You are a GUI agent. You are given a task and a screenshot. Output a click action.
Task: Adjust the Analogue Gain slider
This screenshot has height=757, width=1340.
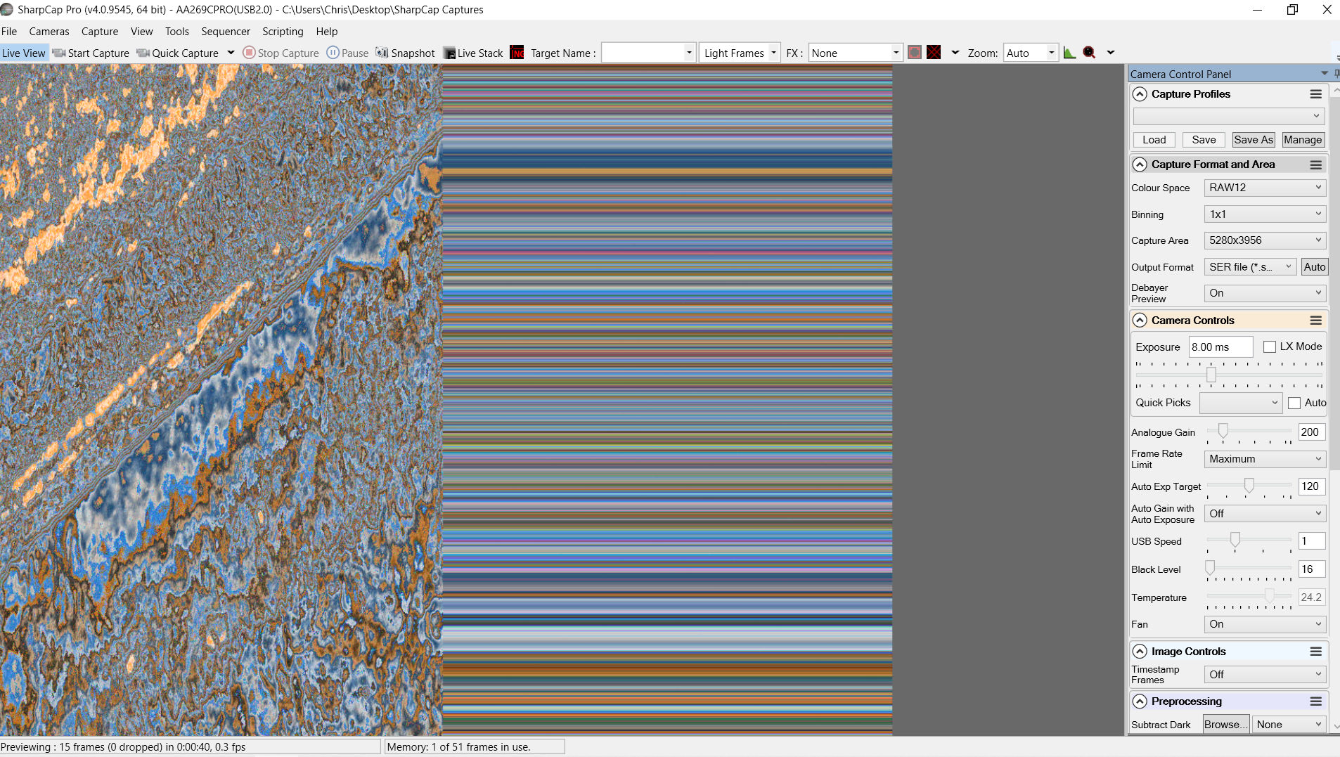(x=1223, y=431)
